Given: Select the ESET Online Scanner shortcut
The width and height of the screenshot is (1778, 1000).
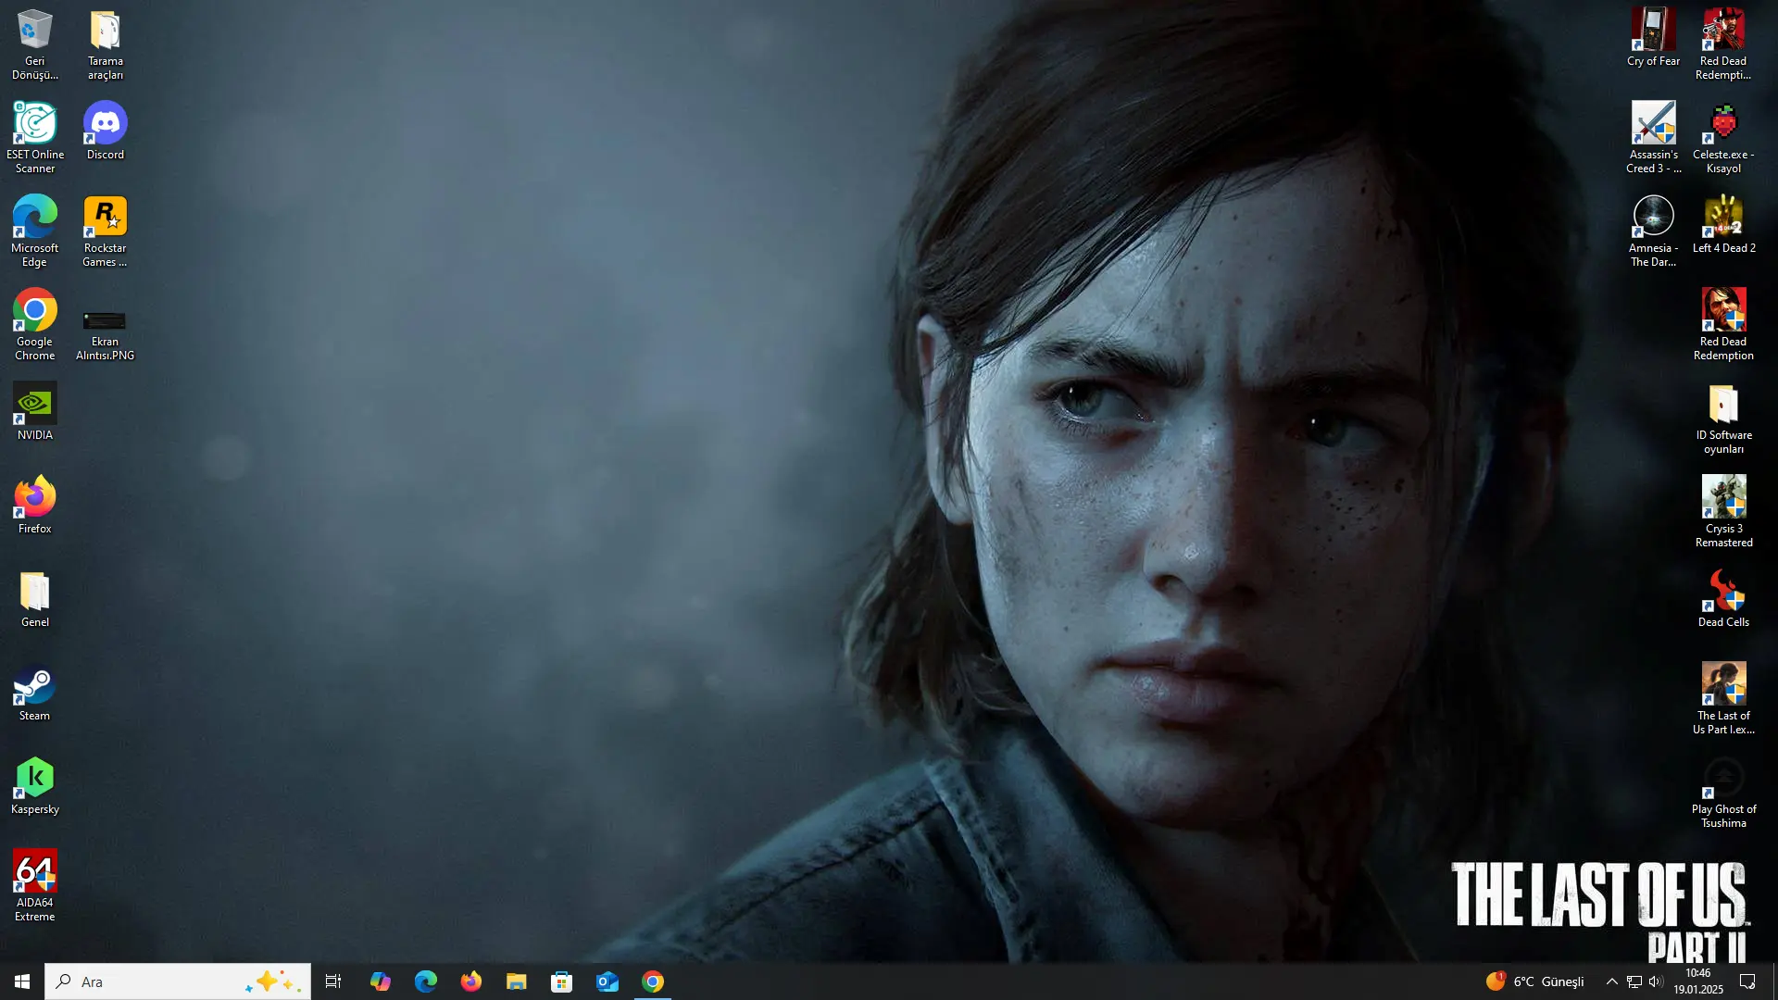Looking at the screenshot, I should click(35, 138).
